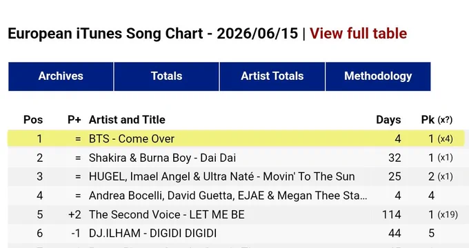Select HUGEL Movin' To The Sun entry
469x248 pixels.
[x=236, y=176]
